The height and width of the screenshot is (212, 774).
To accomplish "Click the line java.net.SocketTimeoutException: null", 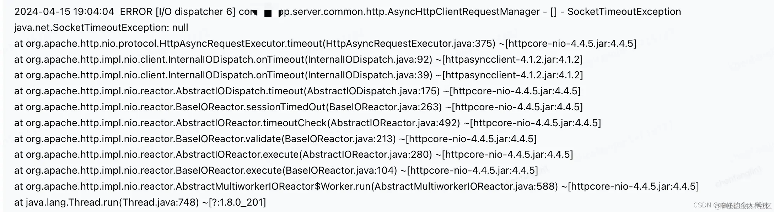I will point(101,28).
